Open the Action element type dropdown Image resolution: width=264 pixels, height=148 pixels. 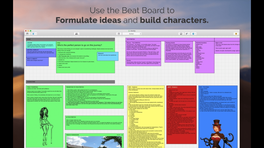[x=132, y=34]
